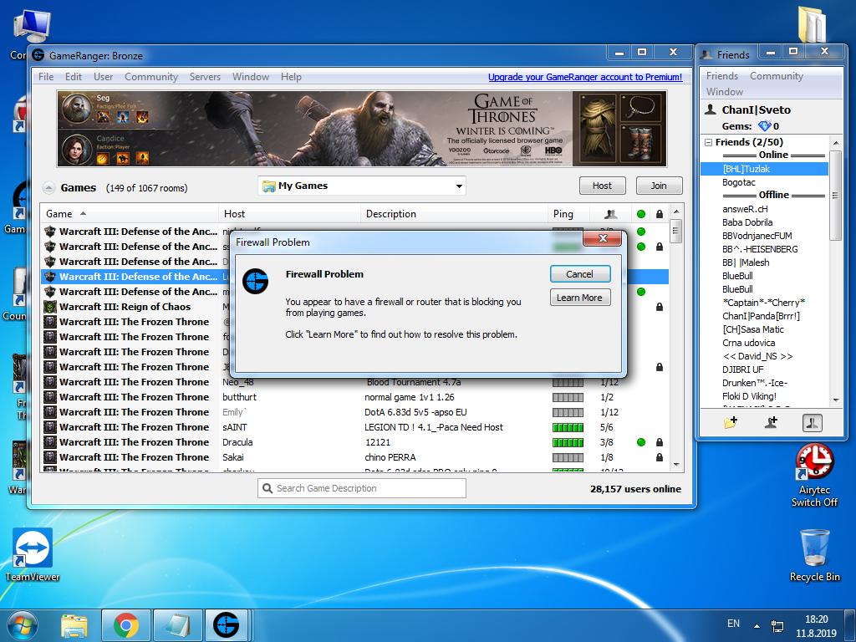Close the Firewall Problem dialog
Viewport: 856px width, 642px height.
click(x=603, y=238)
